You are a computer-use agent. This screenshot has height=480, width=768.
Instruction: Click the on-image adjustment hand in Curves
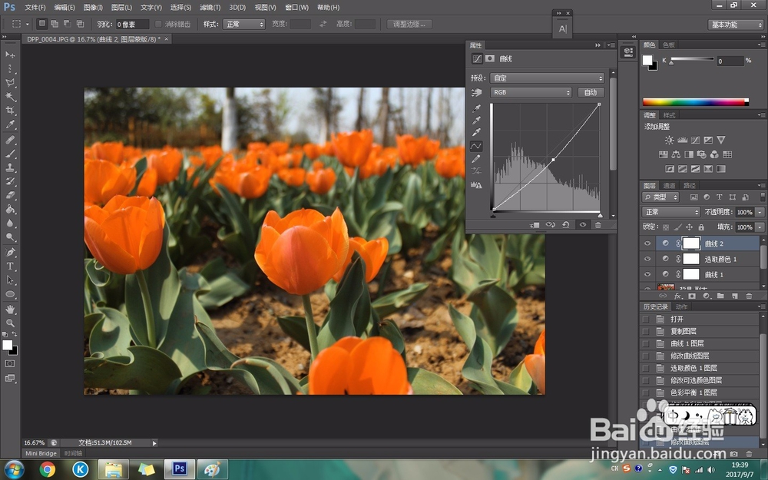[x=476, y=92]
